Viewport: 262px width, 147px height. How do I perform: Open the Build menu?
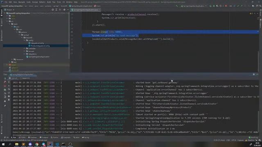click(x=49, y=2)
